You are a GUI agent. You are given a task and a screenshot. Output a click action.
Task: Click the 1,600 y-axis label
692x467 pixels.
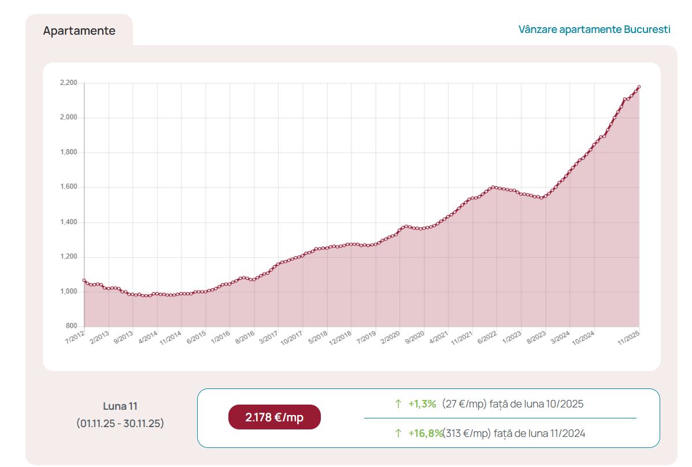[x=68, y=187]
